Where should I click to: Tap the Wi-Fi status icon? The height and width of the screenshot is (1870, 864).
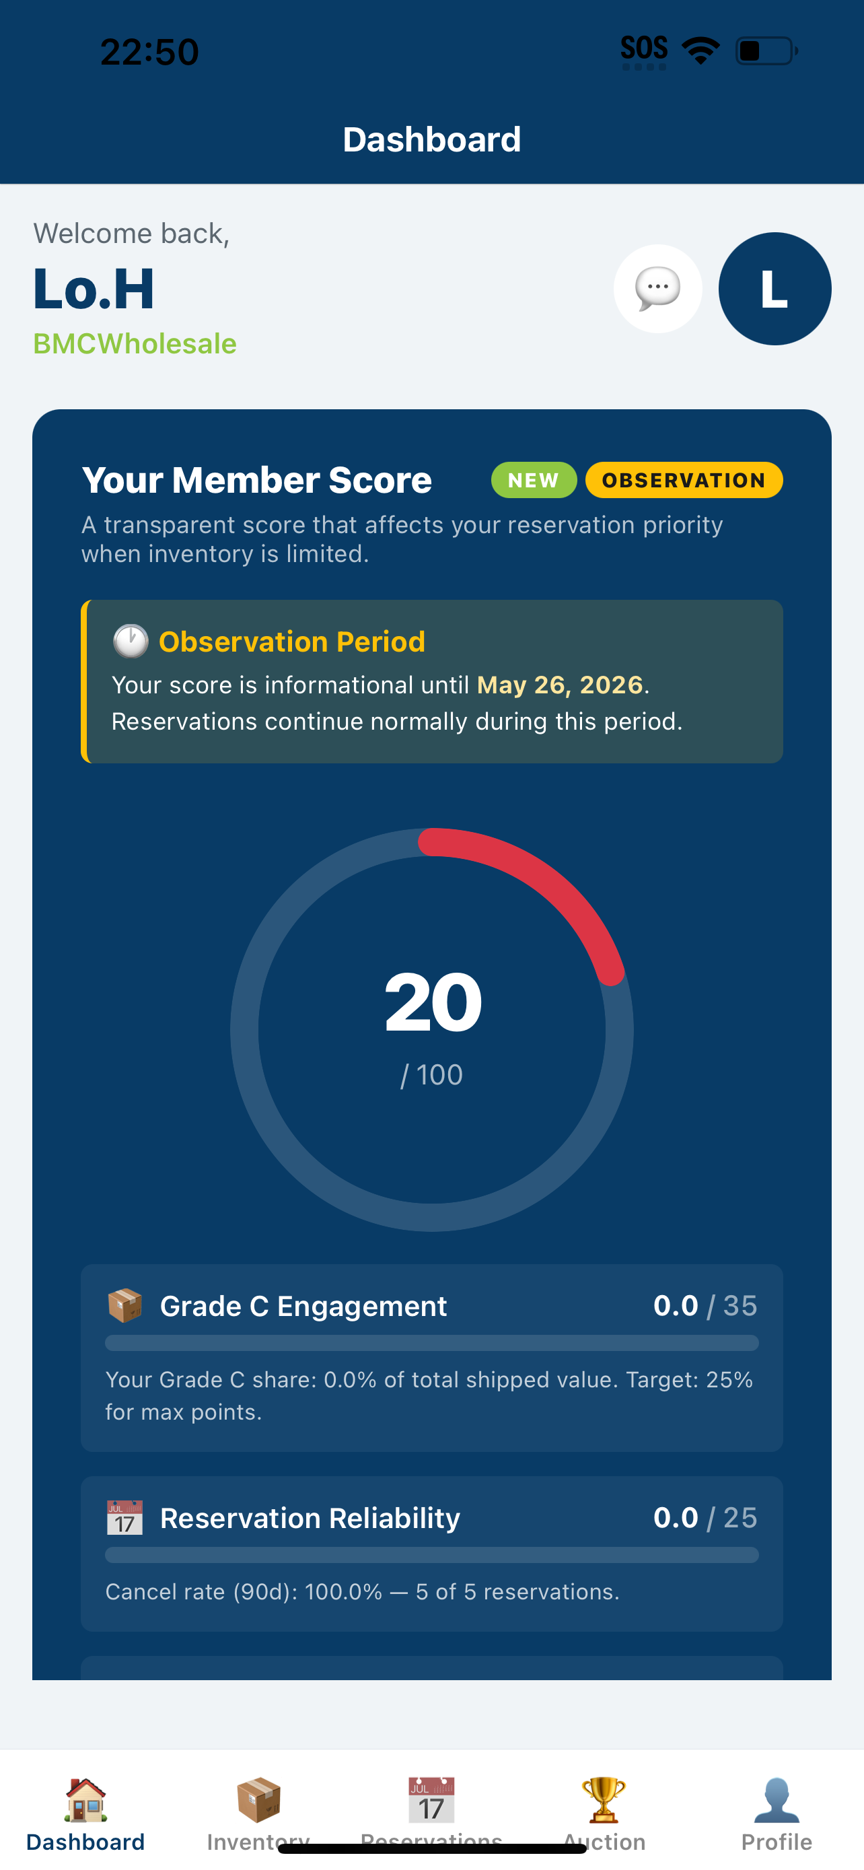pos(700,50)
